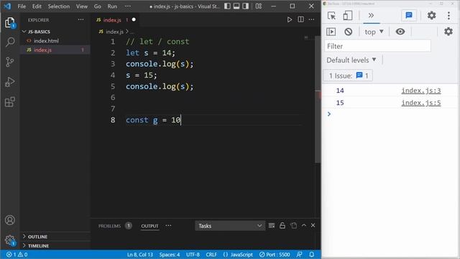Open the Go menu
Image resolution: width=460 pixels, height=259 pixels.
click(x=98, y=6)
